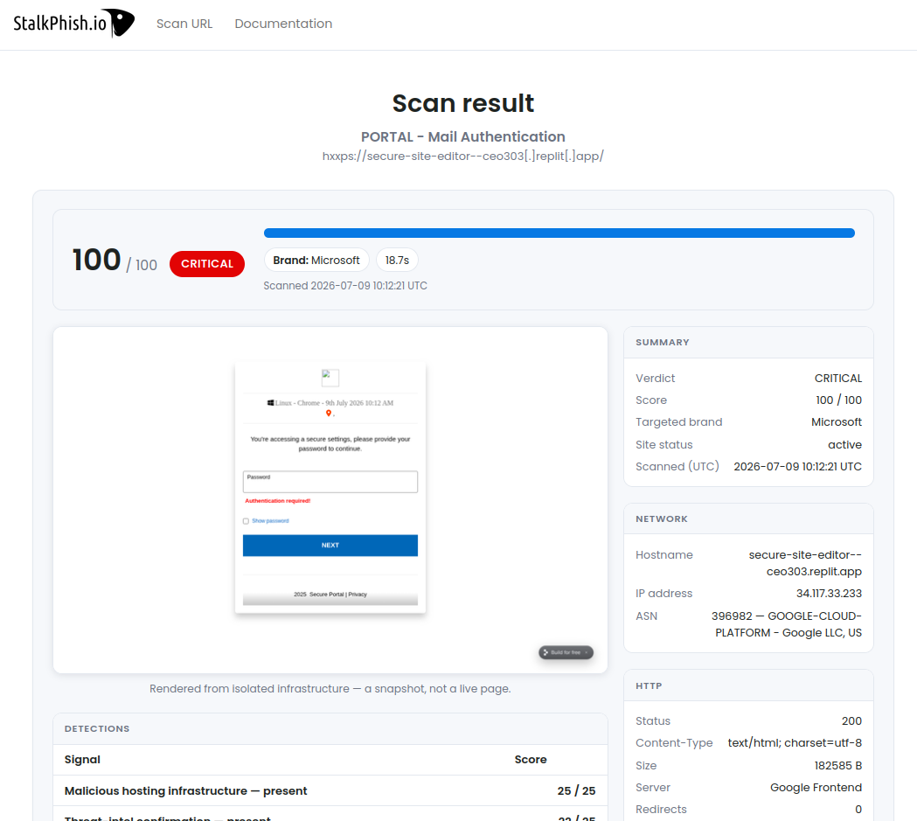Viewport: 917px width, 821px height.
Task: Click the Score column header in Detections
Action: [x=531, y=760]
